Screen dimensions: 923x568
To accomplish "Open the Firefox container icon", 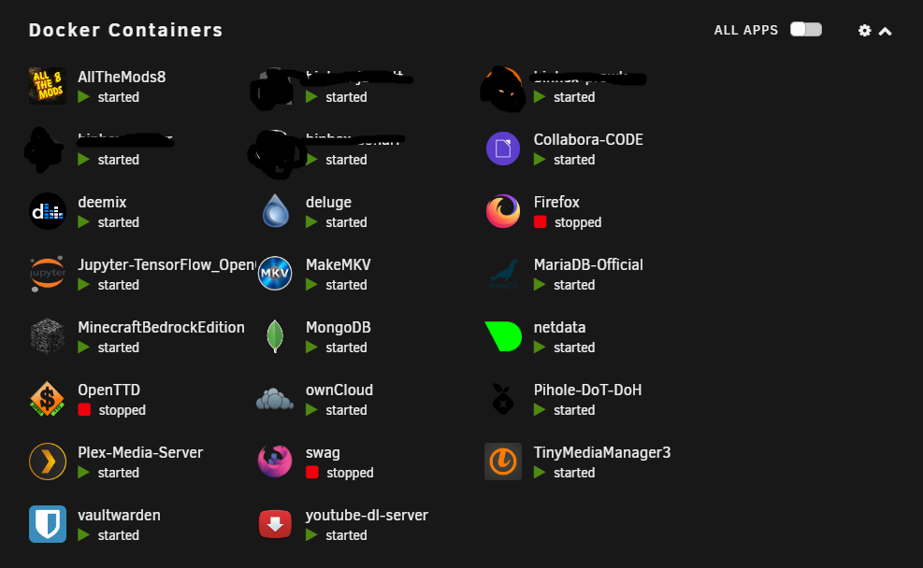I will (x=503, y=211).
